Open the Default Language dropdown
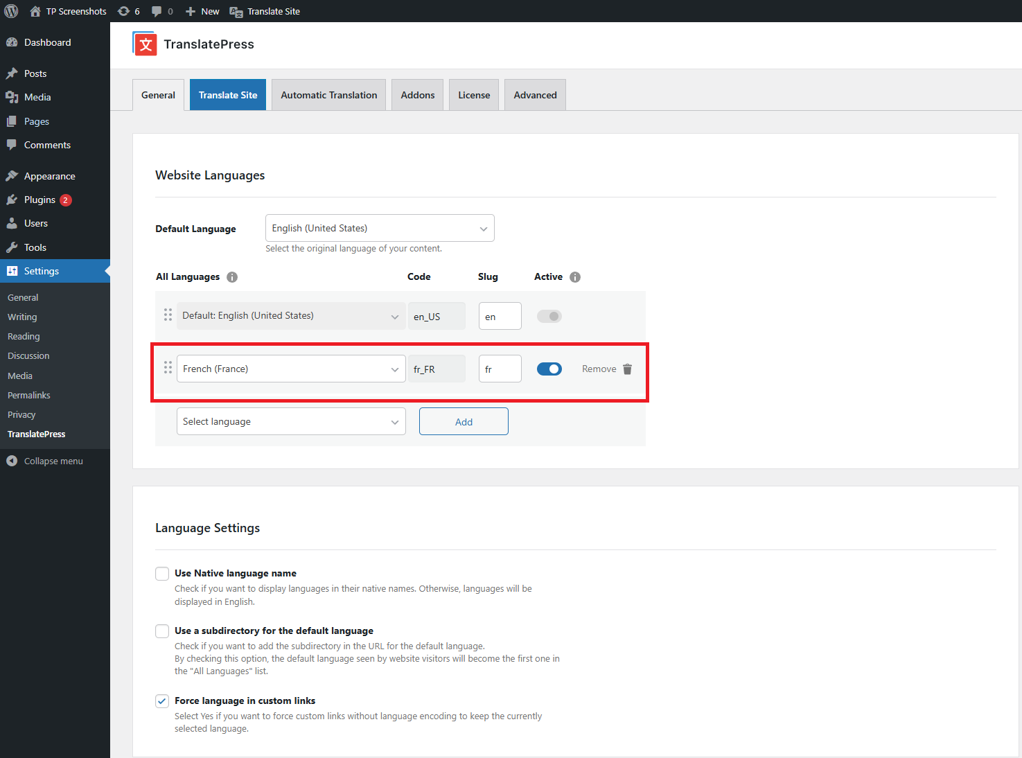Image resolution: width=1022 pixels, height=758 pixels. click(x=380, y=228)
